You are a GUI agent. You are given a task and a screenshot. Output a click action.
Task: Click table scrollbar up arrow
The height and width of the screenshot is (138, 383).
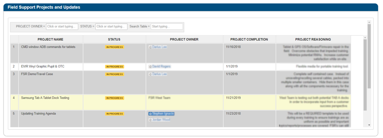[365, 38]
